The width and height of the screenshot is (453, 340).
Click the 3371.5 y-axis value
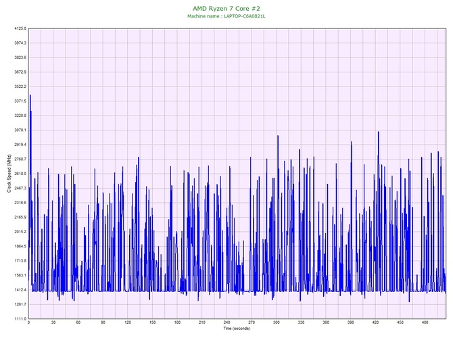coord(20,101)
